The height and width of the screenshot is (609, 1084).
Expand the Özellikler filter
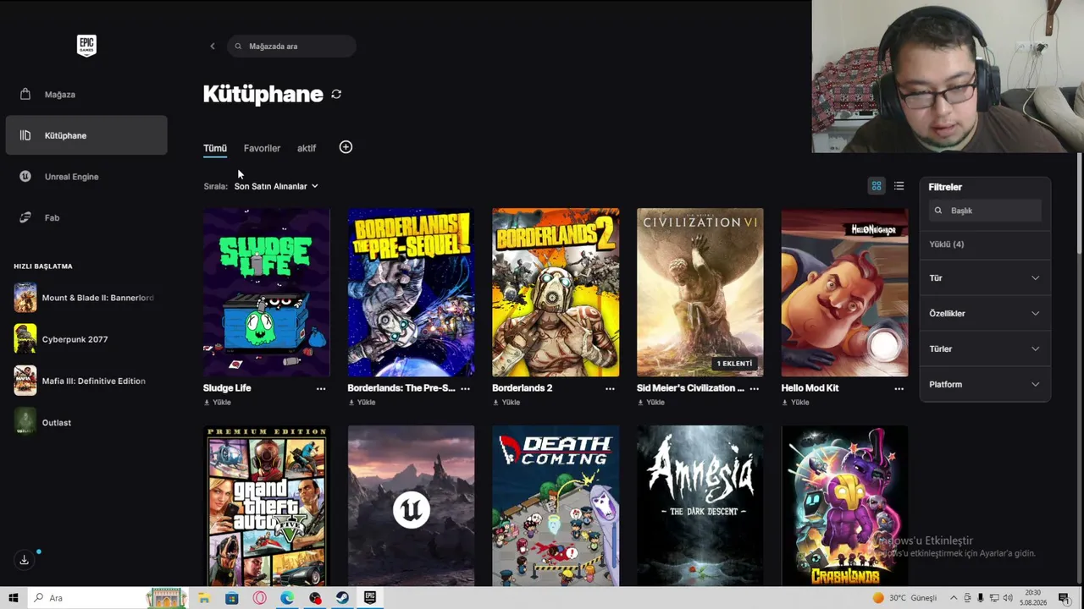(x=985, y=313)
